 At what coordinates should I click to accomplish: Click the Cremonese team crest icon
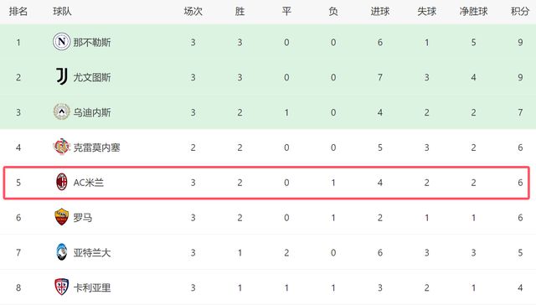click(x=61, y=147)
